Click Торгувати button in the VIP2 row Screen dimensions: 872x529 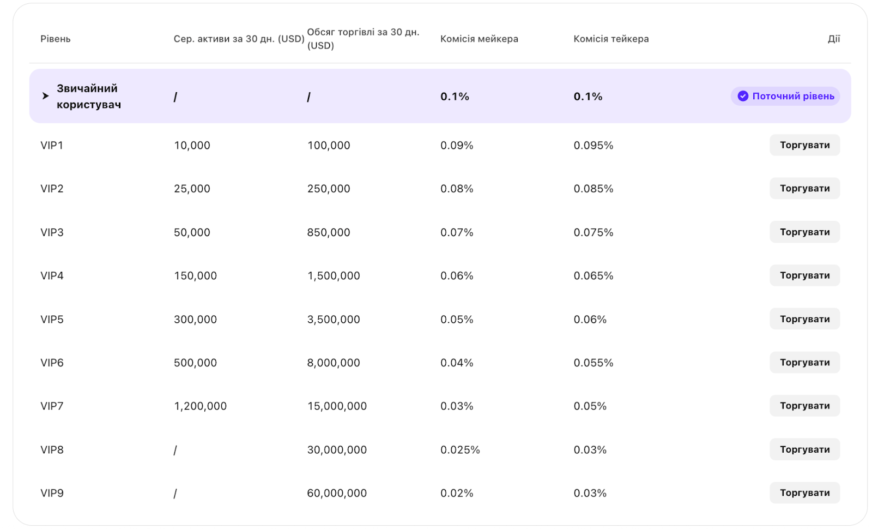click(x=804, y=188)
